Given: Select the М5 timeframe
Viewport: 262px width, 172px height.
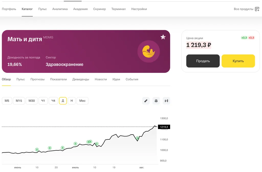Looking at the screenshot, I should click(7, 101).
